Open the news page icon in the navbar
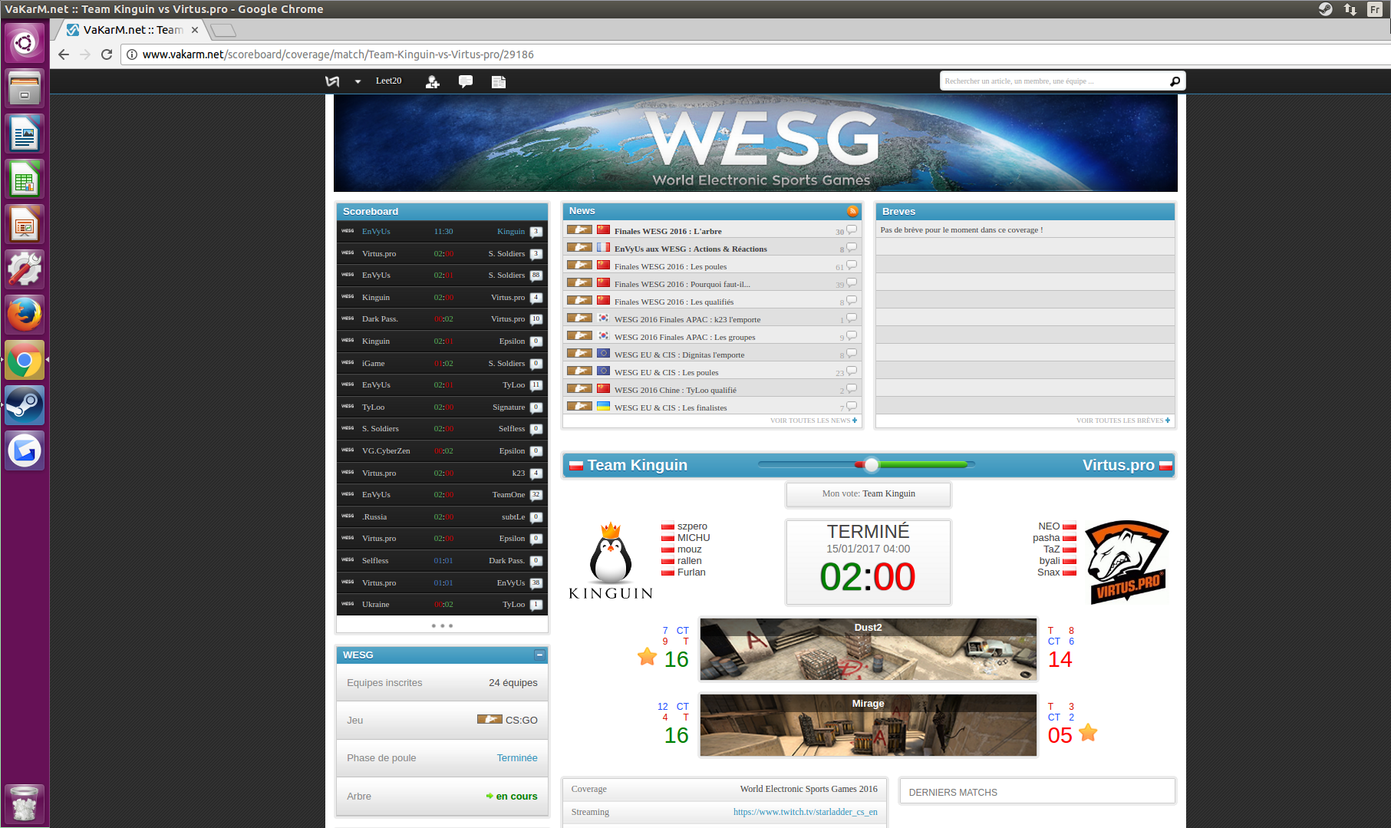This screenshot has height=828, width=1391. [499, 81]
